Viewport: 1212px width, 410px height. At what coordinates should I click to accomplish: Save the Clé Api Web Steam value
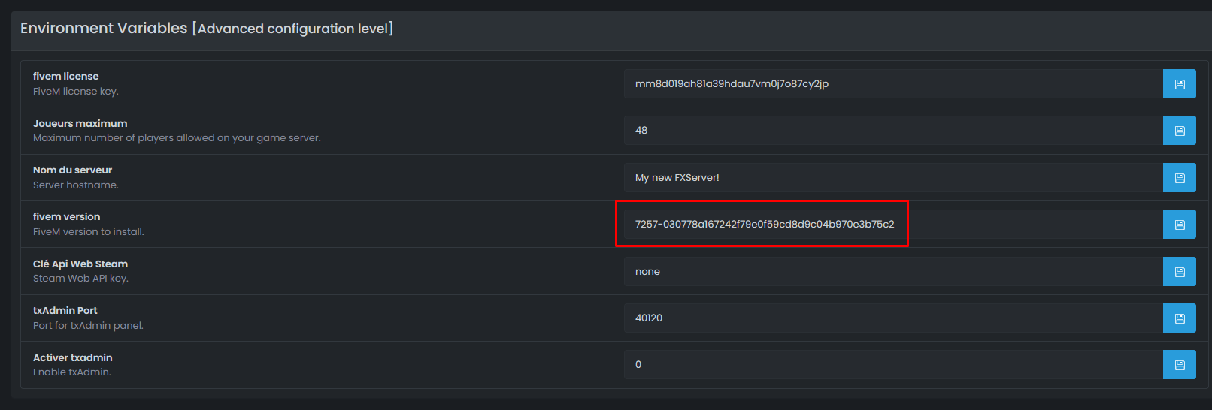click(1179, 272)
